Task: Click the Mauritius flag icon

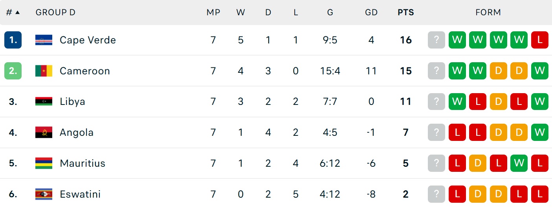Action: (x=44, y=163)
